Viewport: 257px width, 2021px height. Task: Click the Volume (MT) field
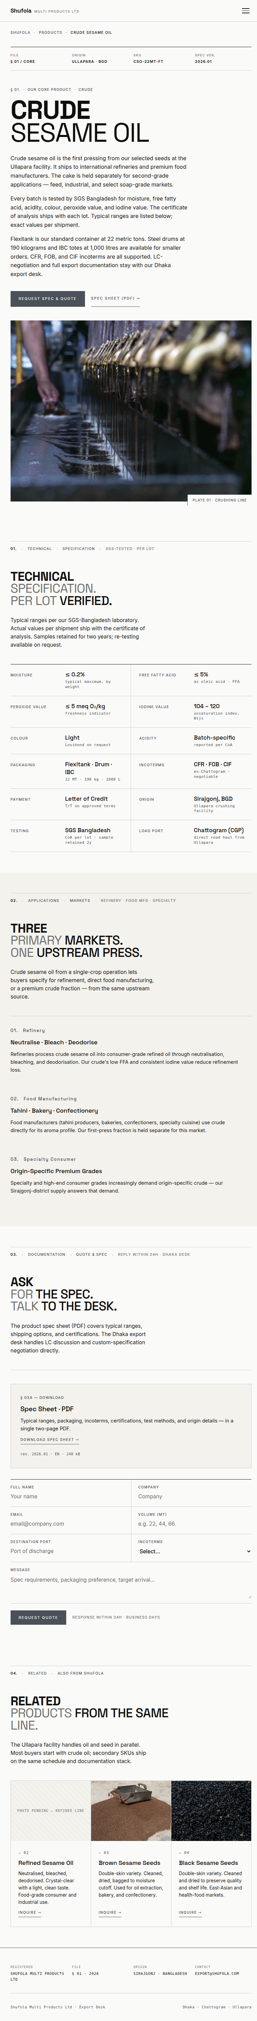point(194,1524)
